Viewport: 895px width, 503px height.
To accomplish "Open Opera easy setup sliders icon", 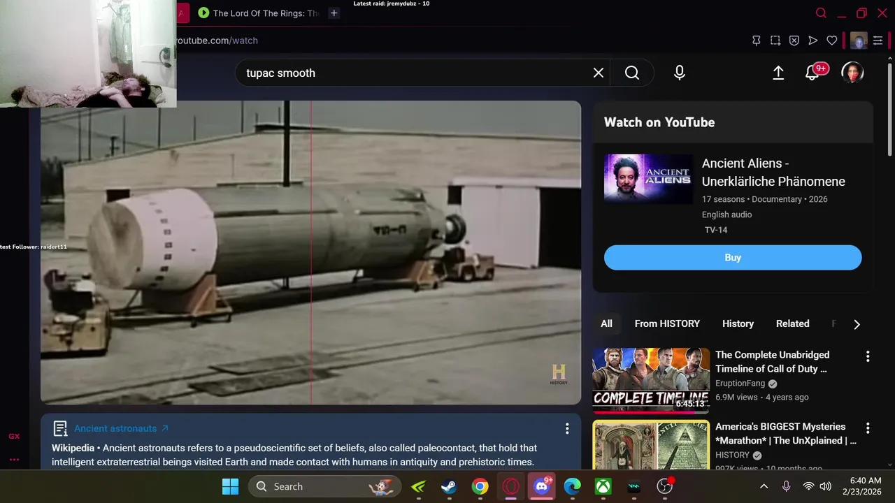I will (x=878, y=41).
